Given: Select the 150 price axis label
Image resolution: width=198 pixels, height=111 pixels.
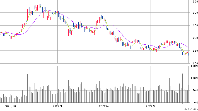Looking at the screenshot, I should pyautogui.click(x=194, y=51).
